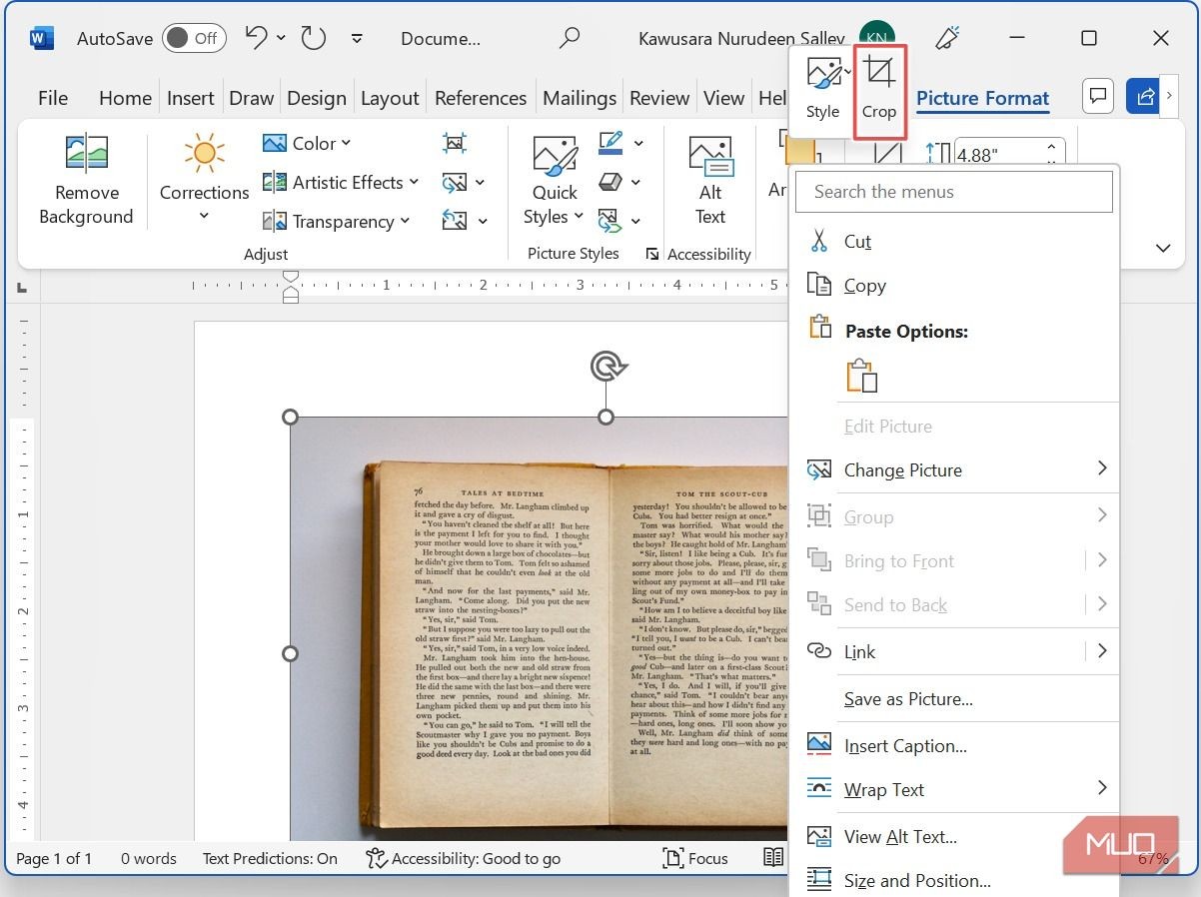The image size is (1201, 897).
Task: Click the ruler tab selector icon
Action: pyautogui.click(x=22, y=289)
